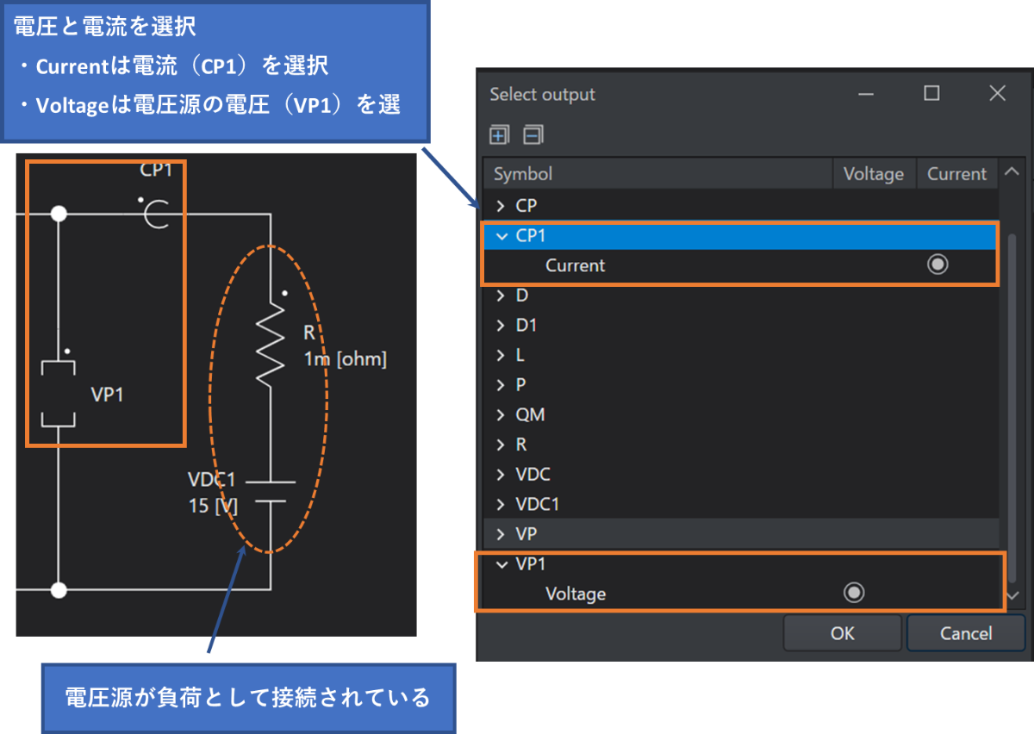Expand the P tree node
The height and width of the screenshot is (734, 1034).
tap(501, 385)
